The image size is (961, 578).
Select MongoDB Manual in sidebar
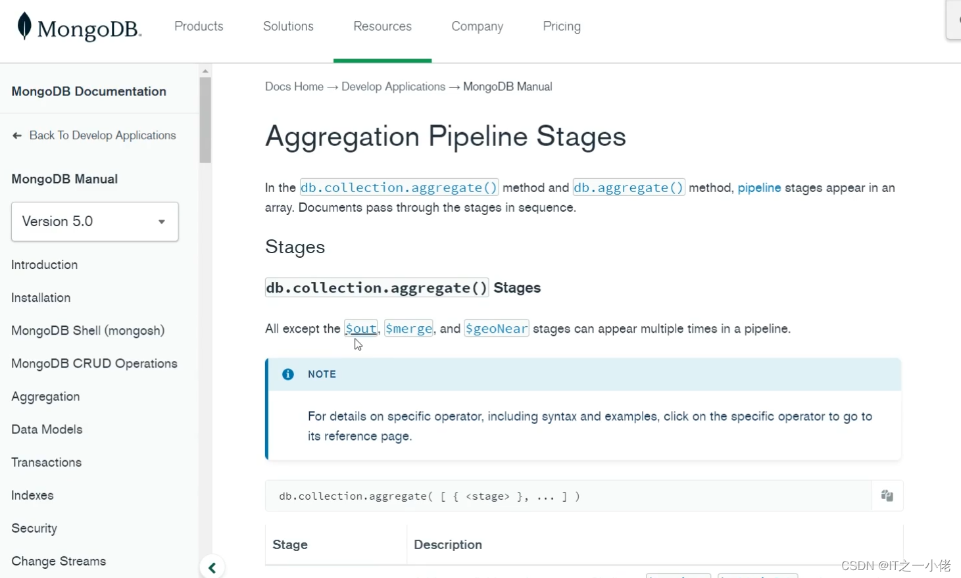[x=64, y=179]
